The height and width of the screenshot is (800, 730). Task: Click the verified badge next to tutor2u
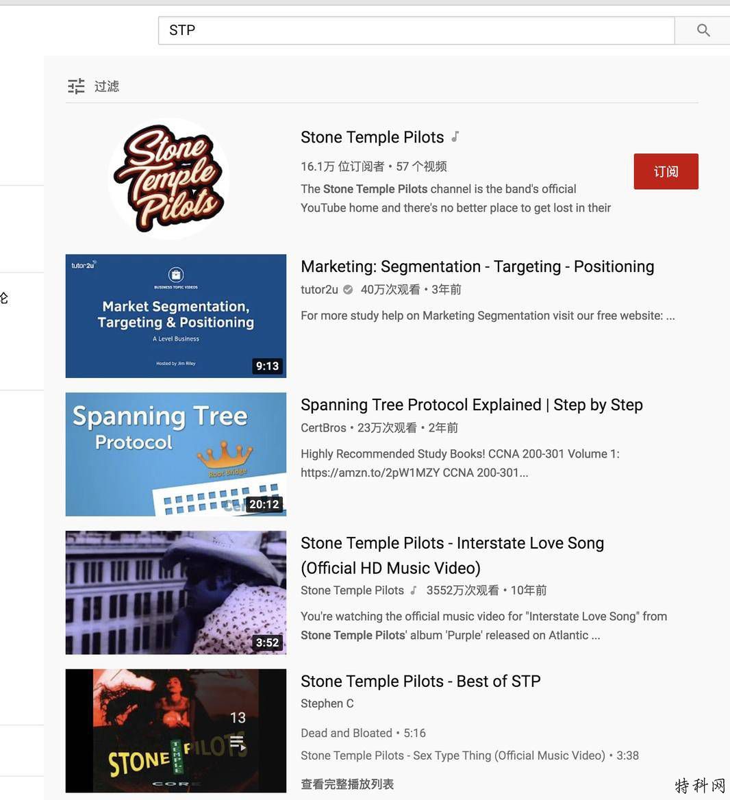(x=348, y=290)
